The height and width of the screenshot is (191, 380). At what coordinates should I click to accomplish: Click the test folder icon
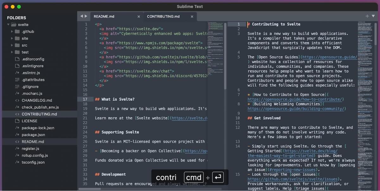pyautogui.click(x=17, y=52)
